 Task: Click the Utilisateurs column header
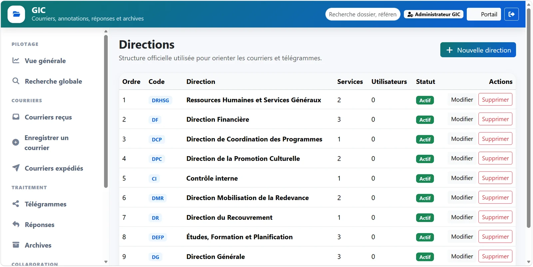[x=389, y=82]
